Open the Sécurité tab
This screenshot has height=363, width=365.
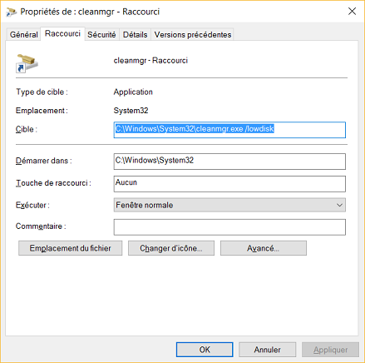pos(101,35)
